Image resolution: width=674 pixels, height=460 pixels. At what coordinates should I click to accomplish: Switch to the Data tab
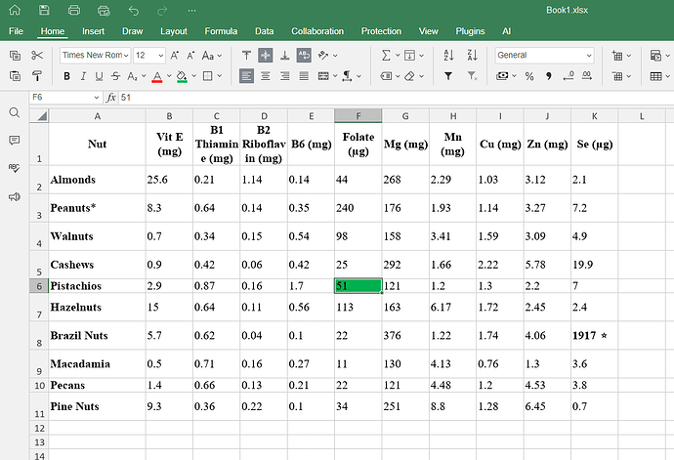click(x=265, y=31)
